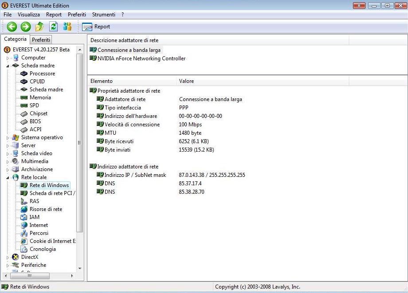Click the up-level arrow toolbar icon

click(39, 27)
